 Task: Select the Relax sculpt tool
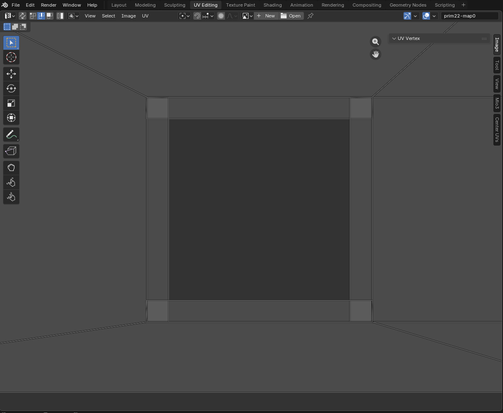[11, 182]
